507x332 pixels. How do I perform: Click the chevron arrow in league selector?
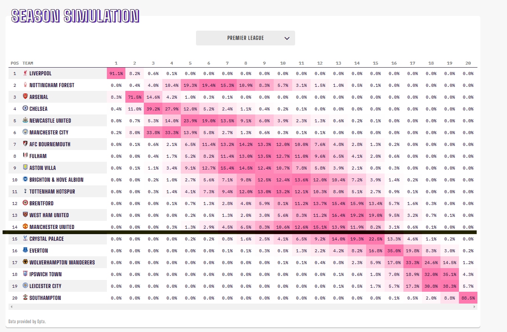[287, 38]
